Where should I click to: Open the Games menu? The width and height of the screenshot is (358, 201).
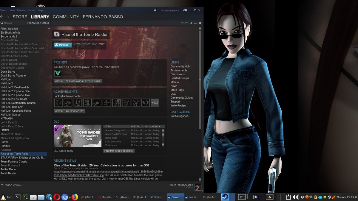[x=32, y=10]
